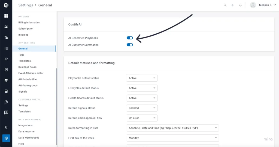Image resolution: width=279 pixels, height=147 pixels.
Task: Click the settings sidebar scrollbar
Action: click(57, 107)
